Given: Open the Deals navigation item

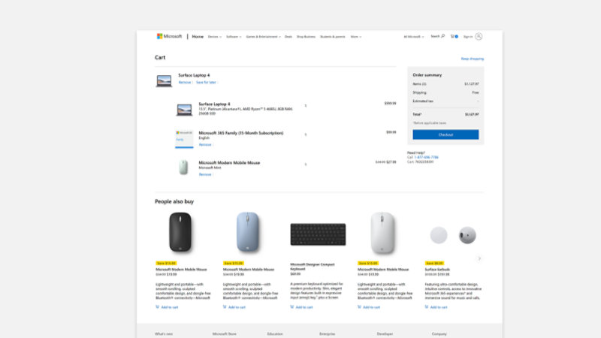Looking at the screenshot, I should click(x=288, y=36).
